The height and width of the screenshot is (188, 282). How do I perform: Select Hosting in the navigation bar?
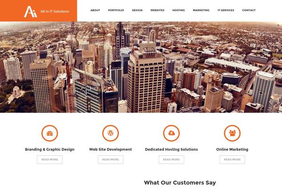(179, 10)
